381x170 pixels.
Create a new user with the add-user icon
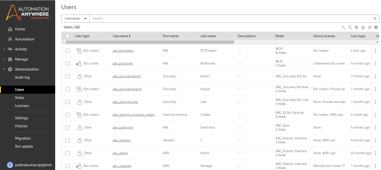(x=343, y=27)
